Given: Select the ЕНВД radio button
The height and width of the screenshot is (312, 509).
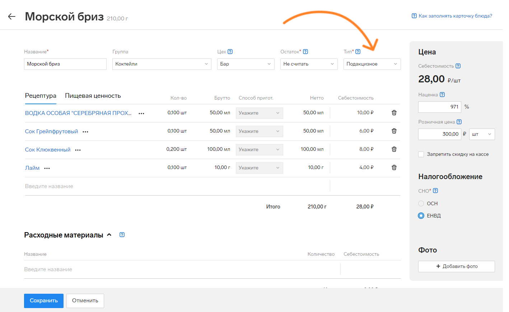Looking at the screenshot, I should coord(421,216).
